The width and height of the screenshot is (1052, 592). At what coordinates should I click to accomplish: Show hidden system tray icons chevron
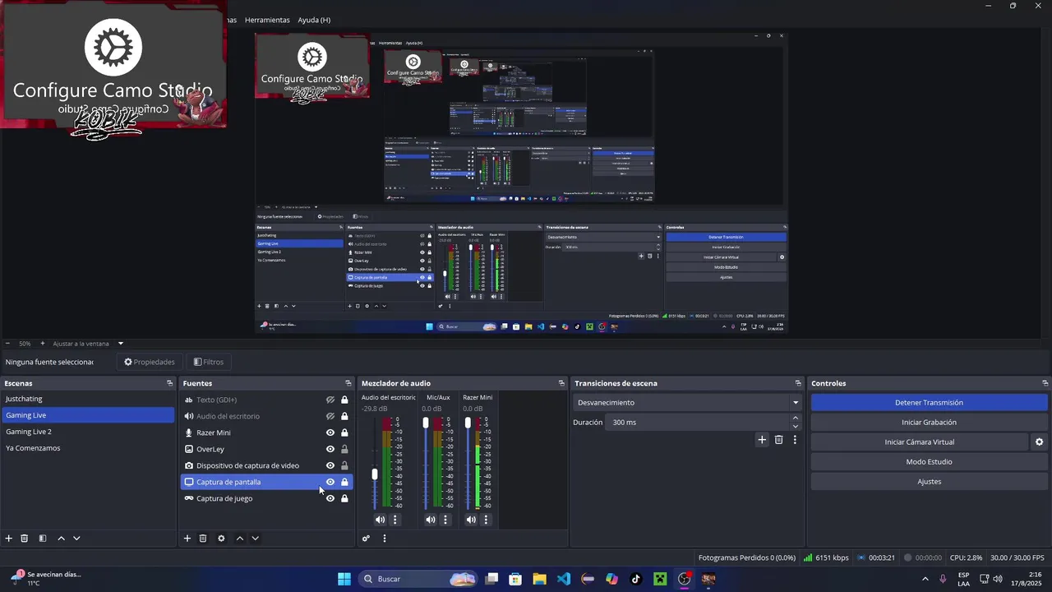pyautogui.click(x=925, y=579)
